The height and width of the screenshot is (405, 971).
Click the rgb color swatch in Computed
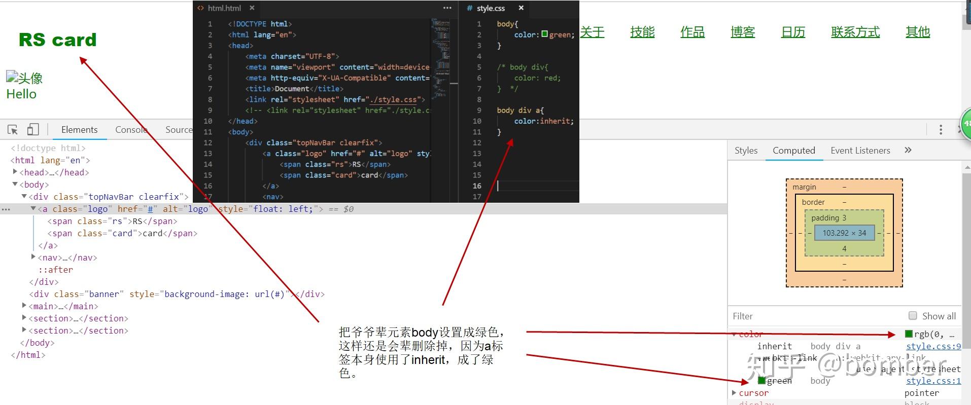pyautogui.click(x=909, y=334)
